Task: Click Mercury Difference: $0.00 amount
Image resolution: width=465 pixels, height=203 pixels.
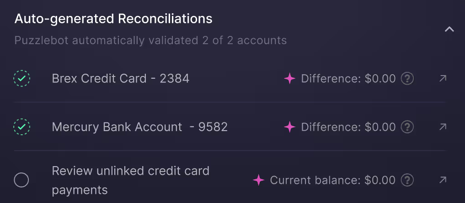Action: click(x=348, y=127)
